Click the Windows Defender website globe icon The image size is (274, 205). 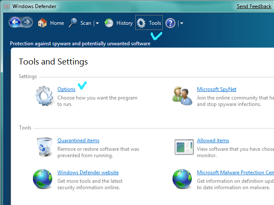pos(42,179)
